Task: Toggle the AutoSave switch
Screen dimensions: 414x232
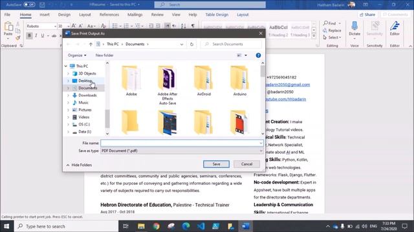Action: click(x=29, y=5)
